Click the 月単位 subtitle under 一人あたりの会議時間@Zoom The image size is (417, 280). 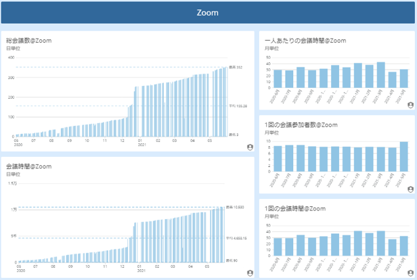point(271,49)
